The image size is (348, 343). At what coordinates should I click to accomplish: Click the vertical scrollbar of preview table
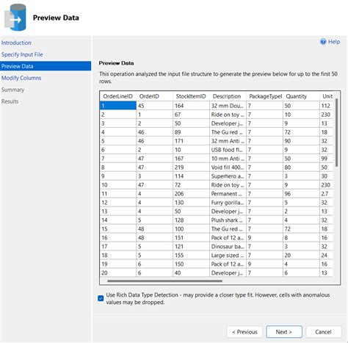[x=337, y=133]
